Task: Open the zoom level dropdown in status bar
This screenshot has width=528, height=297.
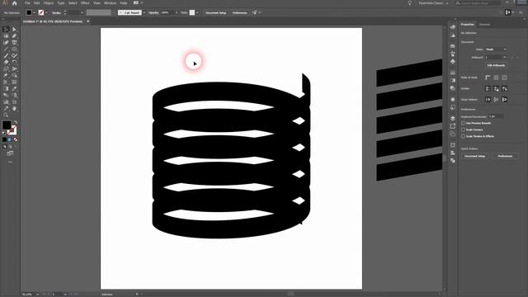Action: pyautogui.click(x=37, y=295)
